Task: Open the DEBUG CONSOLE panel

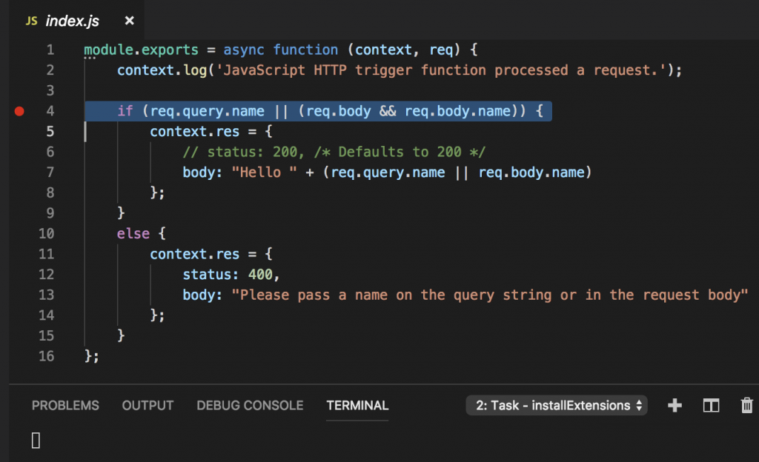Action: [249, 405]
